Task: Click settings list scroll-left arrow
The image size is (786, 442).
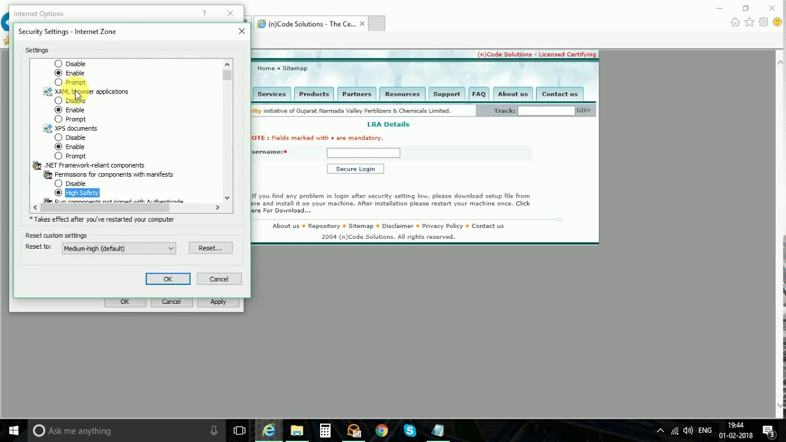Action: pyautogui.click(x=35, y=207)
